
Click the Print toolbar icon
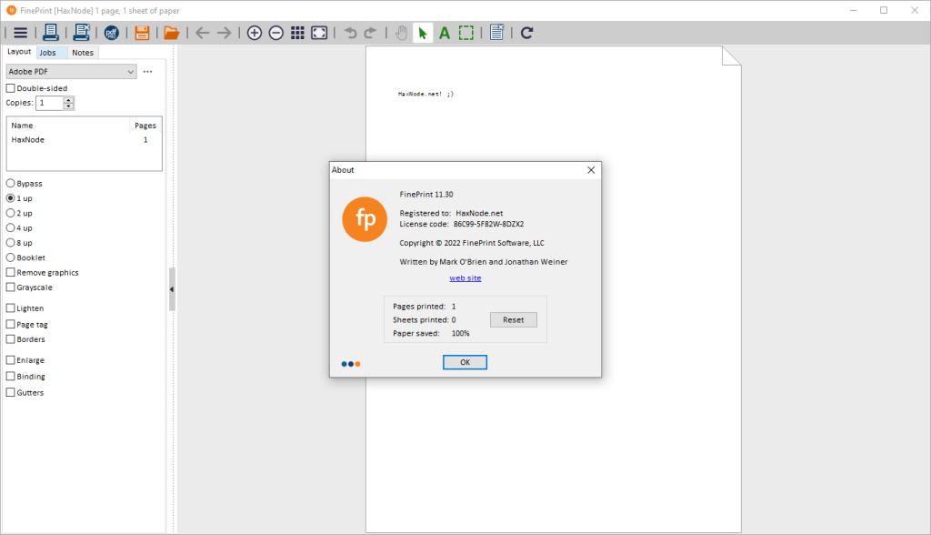click(x=51, y=33)
